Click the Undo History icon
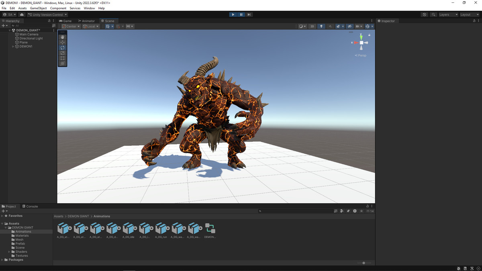The height and width of the screenshot is (271, 482). (425, 14)
